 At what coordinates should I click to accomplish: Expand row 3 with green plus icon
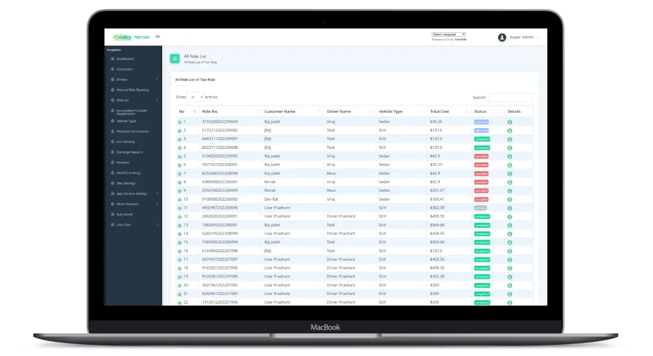coord(179,139)
